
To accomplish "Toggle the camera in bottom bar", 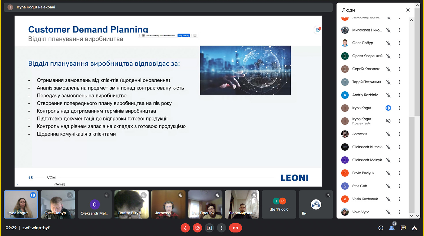I will (197, 228).
